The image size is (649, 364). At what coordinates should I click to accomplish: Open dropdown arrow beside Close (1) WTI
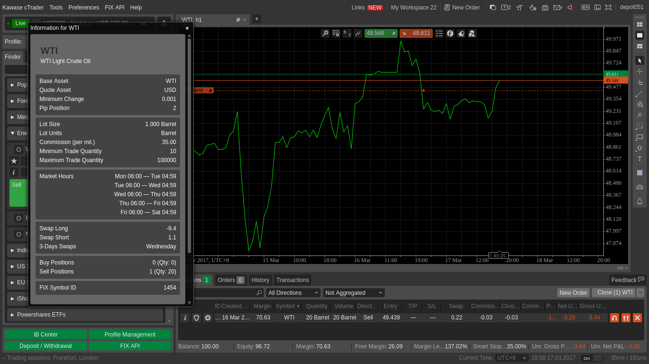[x=640, y=292]
